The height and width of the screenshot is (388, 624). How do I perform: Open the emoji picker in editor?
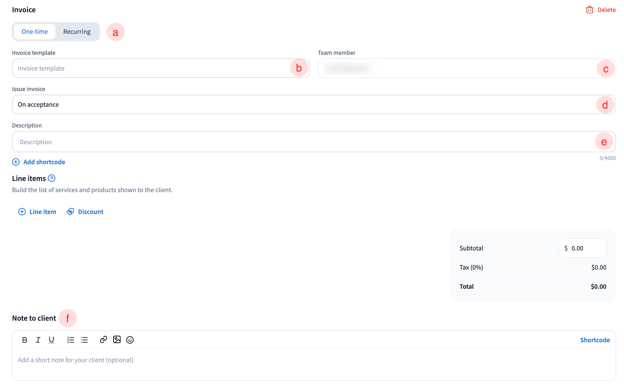pos(130,340)
